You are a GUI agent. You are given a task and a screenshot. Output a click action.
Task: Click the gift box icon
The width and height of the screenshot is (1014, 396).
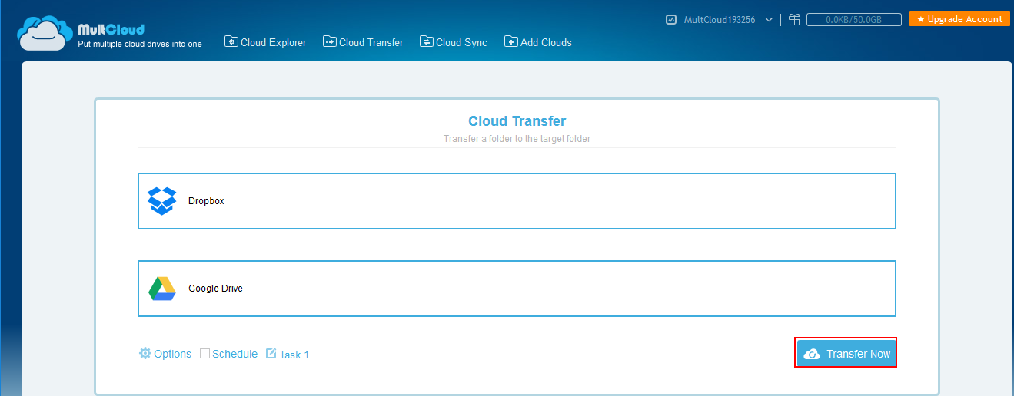click(x=795, y=20)
